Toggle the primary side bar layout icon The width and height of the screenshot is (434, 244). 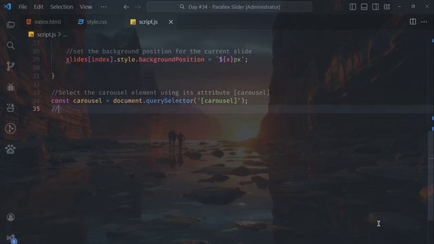[353, 7]
